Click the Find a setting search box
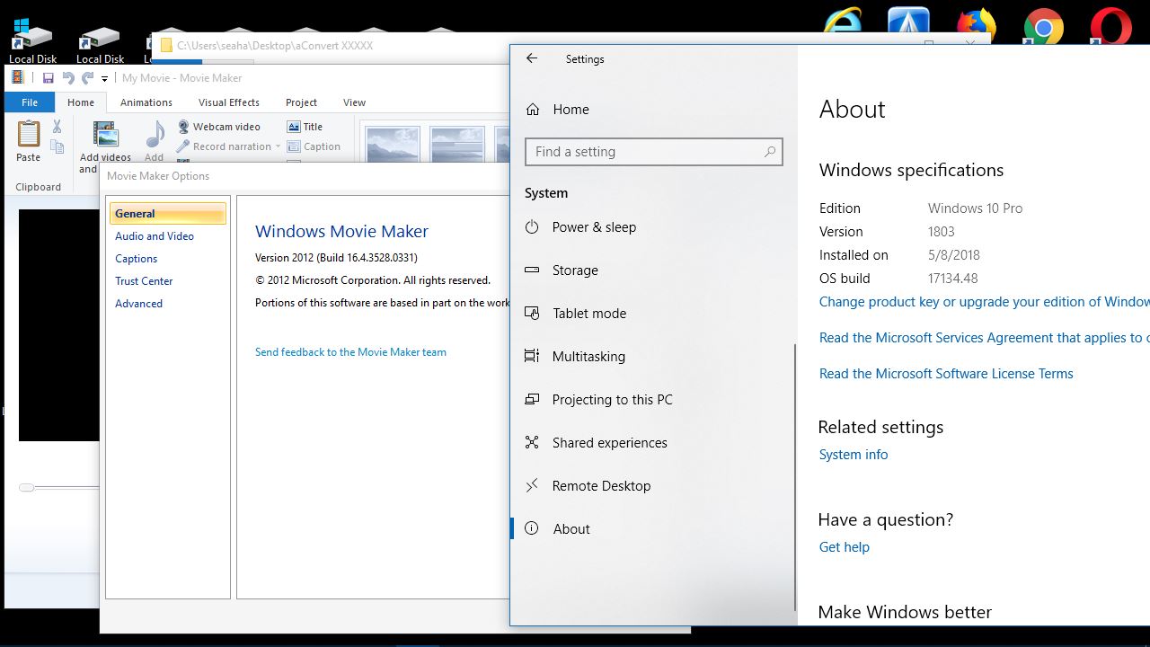Image resolution: width=1150 pixels, height=647 pixels. [653, 152]
